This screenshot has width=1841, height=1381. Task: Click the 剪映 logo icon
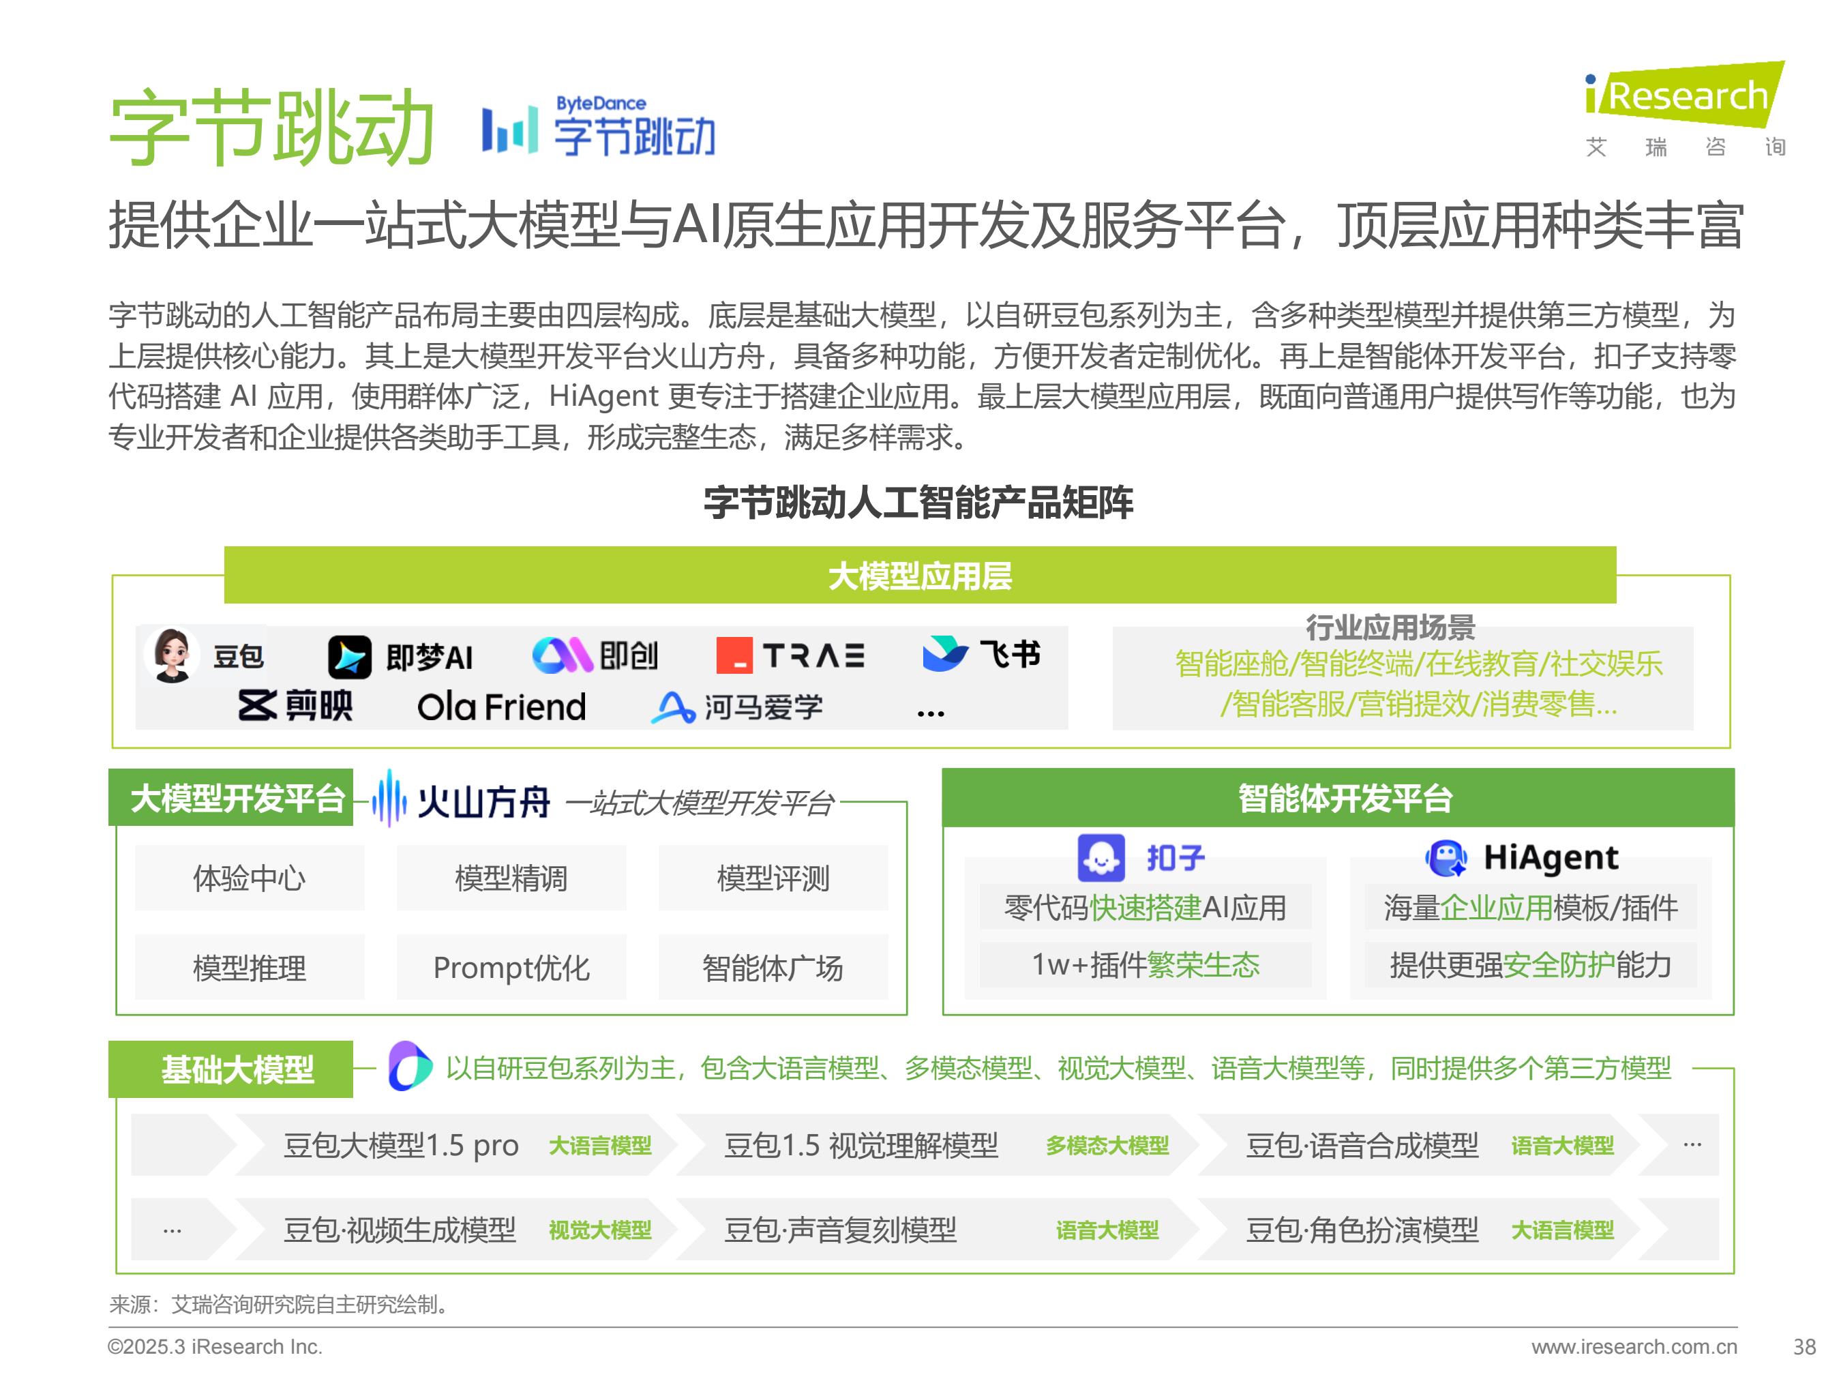[x=257, y=705]
